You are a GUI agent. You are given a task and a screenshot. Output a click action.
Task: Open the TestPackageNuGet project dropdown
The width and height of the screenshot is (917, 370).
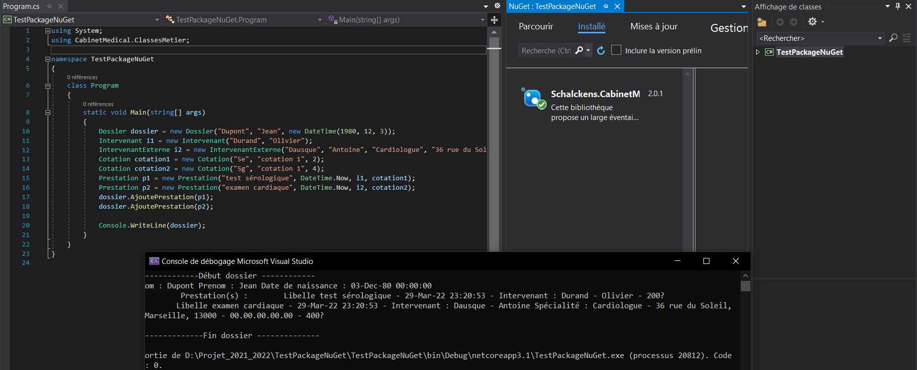click(x=82, y=20)
